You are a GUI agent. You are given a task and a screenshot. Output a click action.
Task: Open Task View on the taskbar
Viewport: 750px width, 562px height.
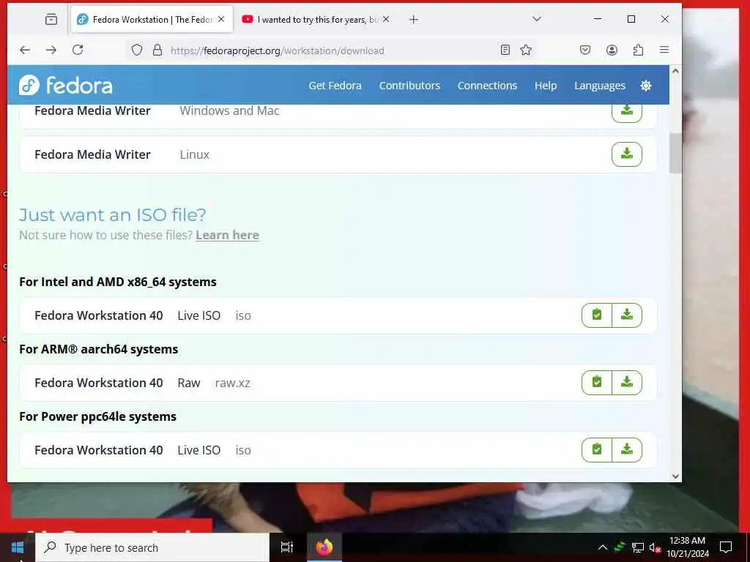click(x=286, y=547)
